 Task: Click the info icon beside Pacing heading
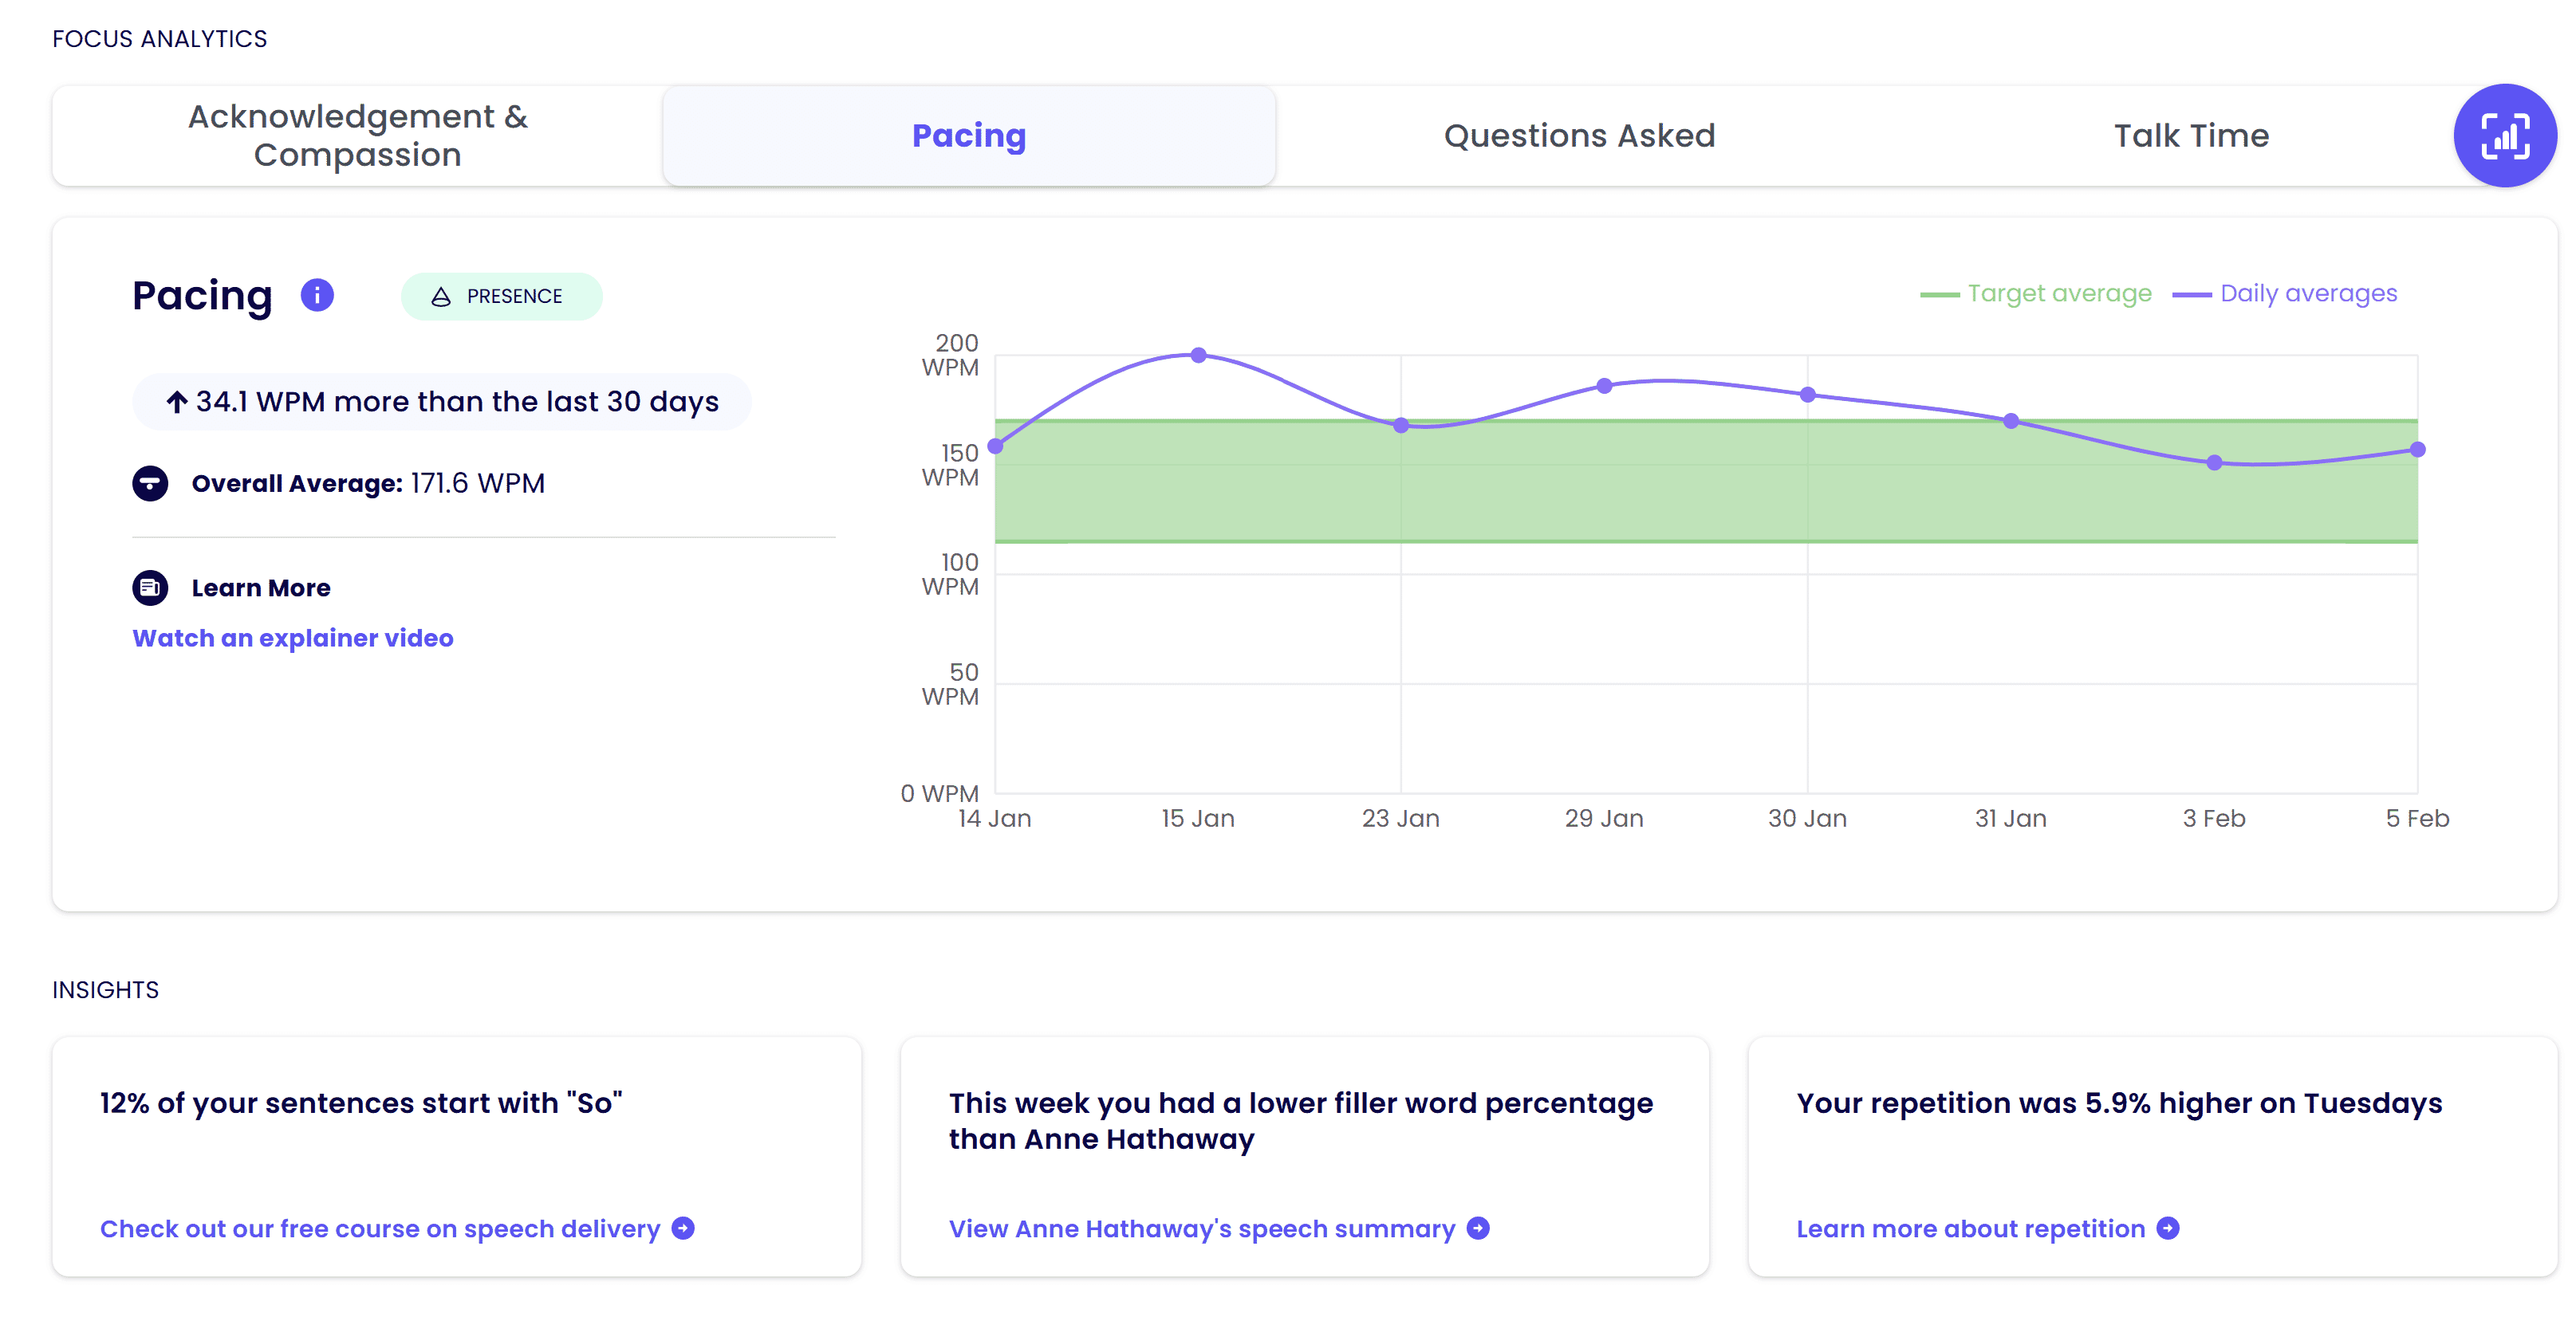[x=317, y=295]
